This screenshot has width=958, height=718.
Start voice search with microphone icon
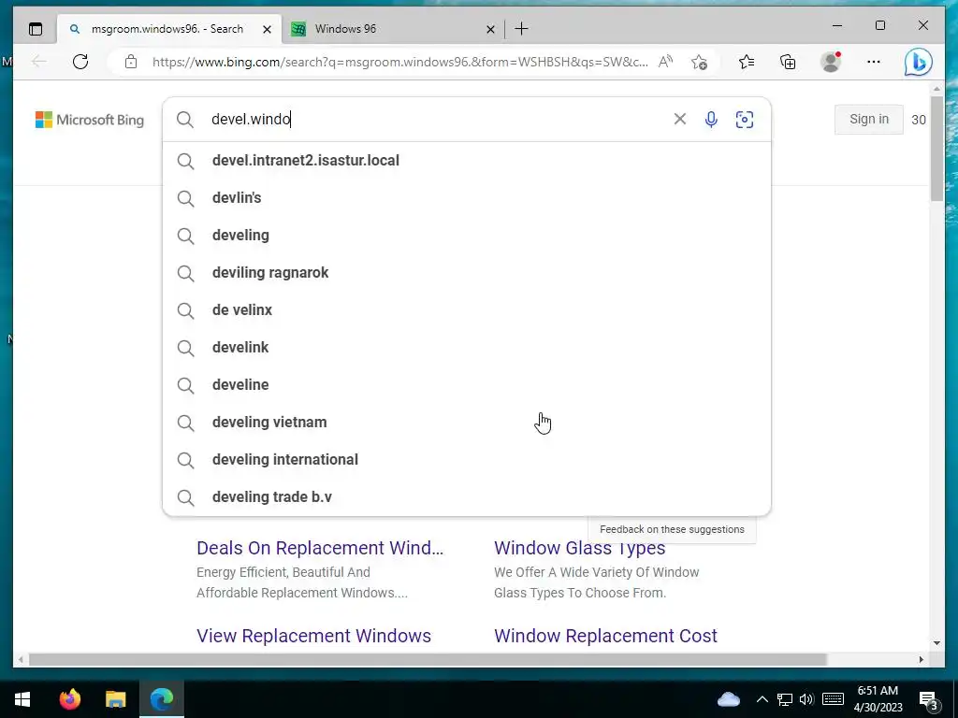711,119
